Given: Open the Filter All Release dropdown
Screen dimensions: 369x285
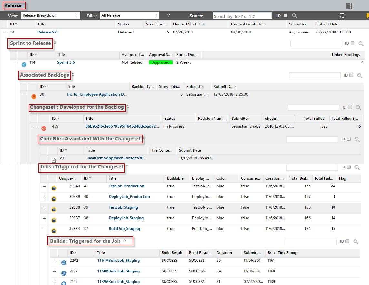Looking at the screenshot, I should [129, 15].
